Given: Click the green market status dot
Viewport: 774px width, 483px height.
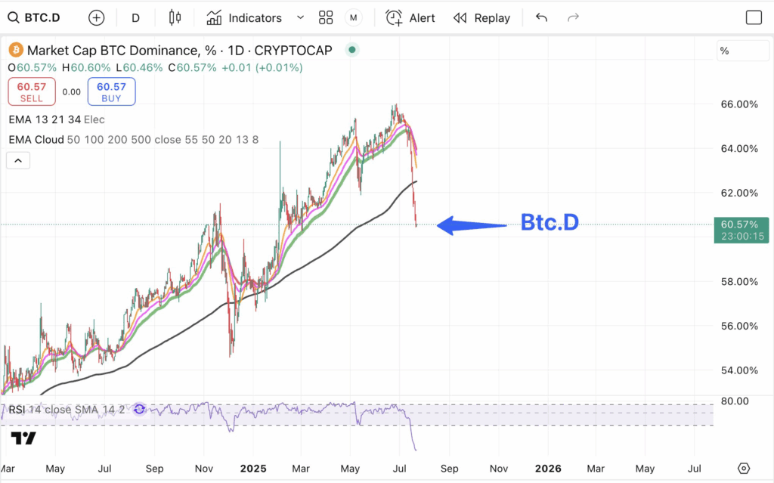Looking at the screenshot, I should click(x=352, y=49).
